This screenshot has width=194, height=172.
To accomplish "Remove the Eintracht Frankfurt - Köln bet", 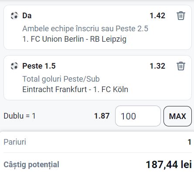I will coord(181,66).
